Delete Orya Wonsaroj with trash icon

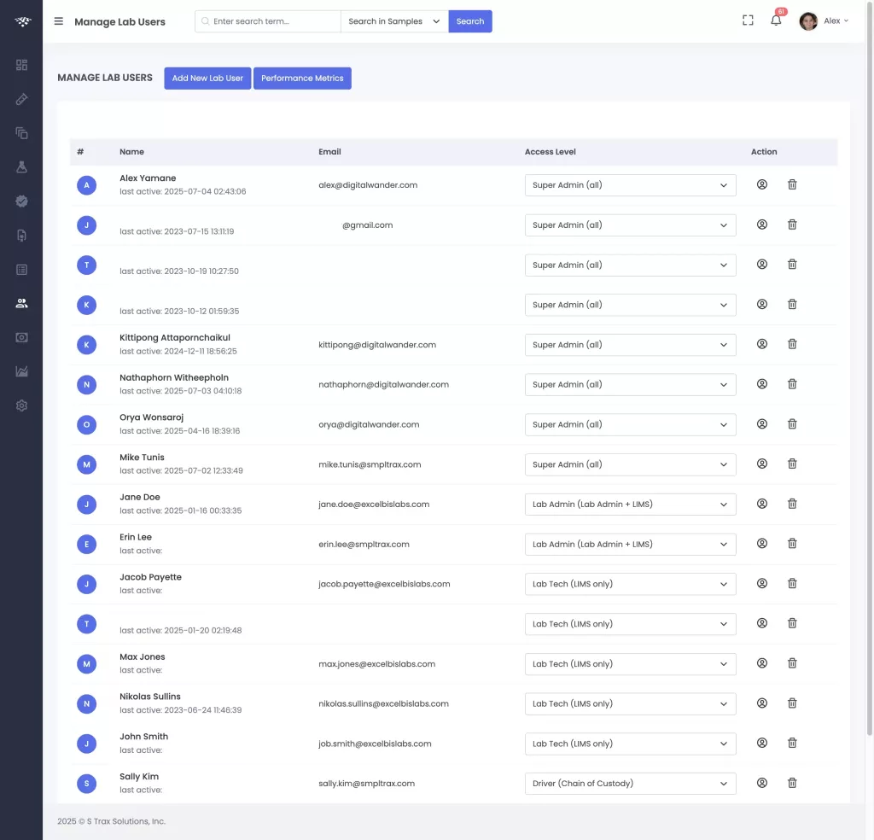click(x=791, y=424)
